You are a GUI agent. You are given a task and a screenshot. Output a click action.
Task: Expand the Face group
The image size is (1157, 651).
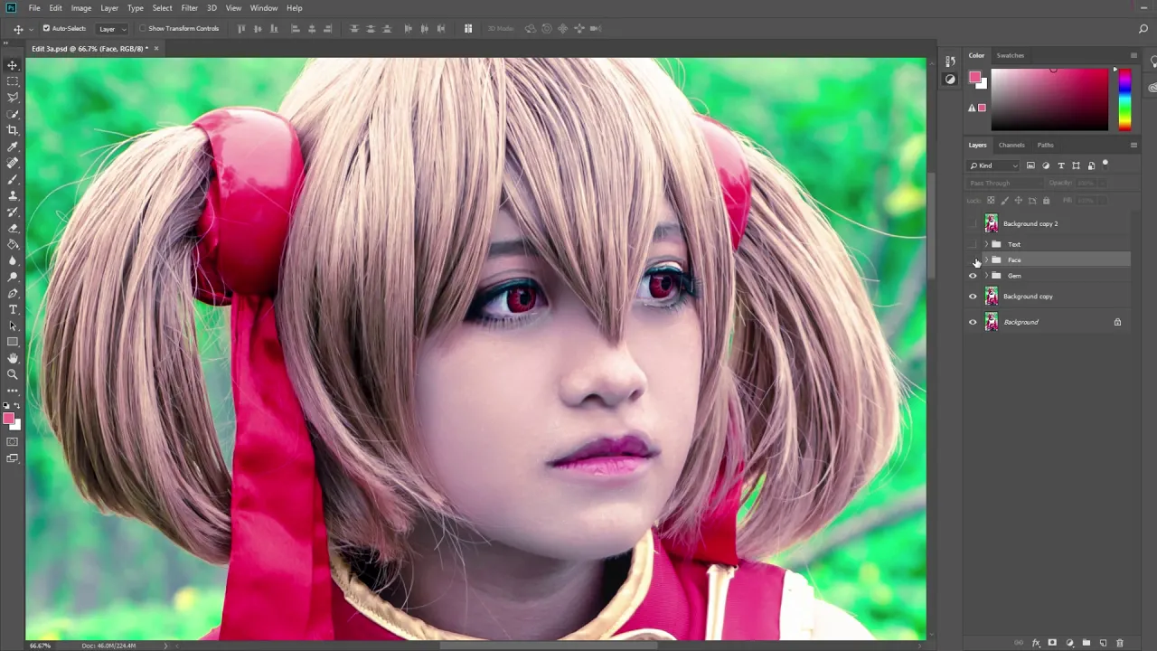pyautogui.click(x=986, y=259)
